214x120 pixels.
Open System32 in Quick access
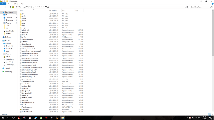[8, 34]
